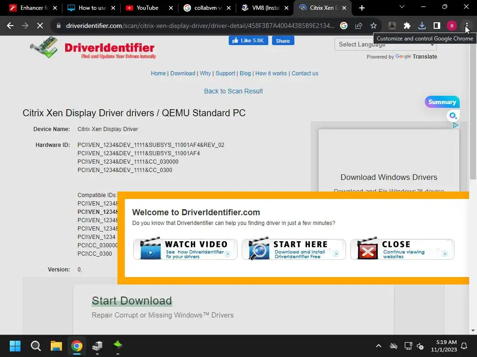Click the Facebook Share button
This screenshot has height=357, width=477.
point(283,41)
